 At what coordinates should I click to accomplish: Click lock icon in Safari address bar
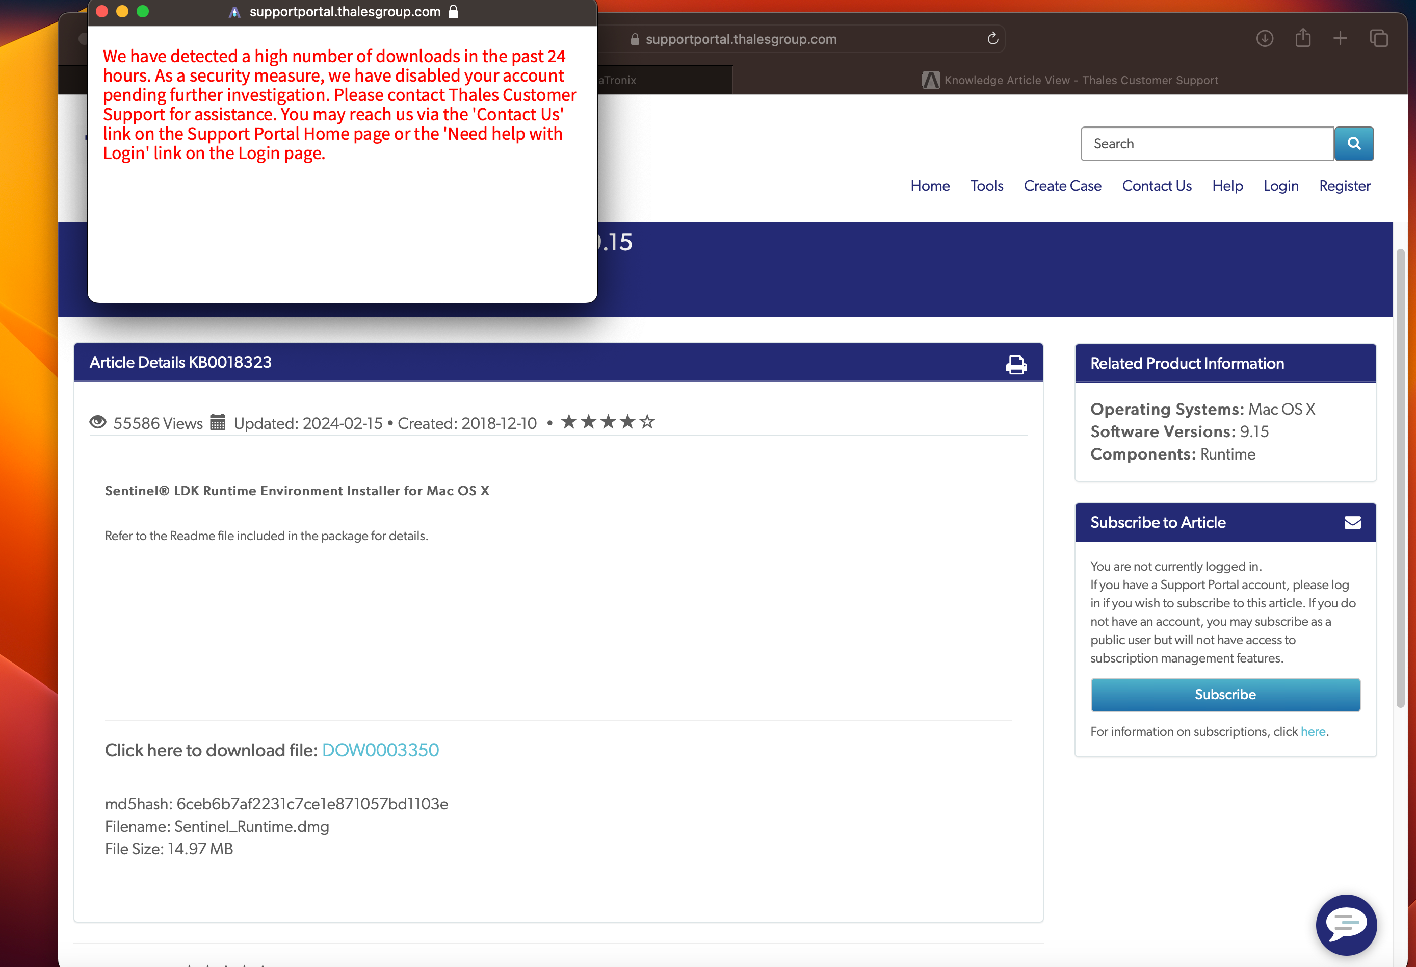pyautogui.click(x=635, y=39)
